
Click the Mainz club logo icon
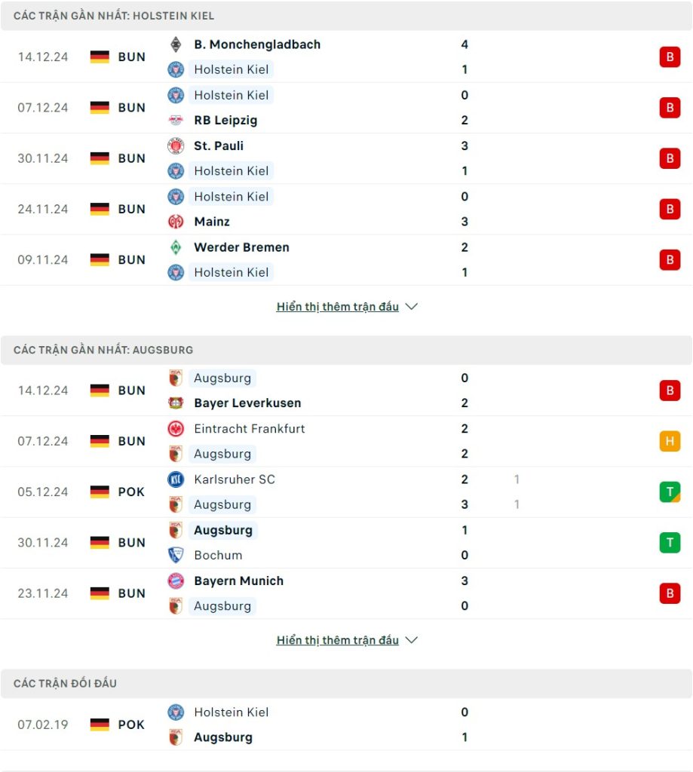[x=176, y=222]
